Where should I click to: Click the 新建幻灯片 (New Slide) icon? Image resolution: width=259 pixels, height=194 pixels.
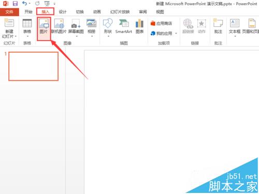[x=9, y=23]
